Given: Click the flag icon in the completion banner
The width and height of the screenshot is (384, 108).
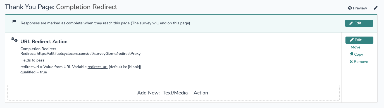Looking at the screenshot, I should 14,21.
